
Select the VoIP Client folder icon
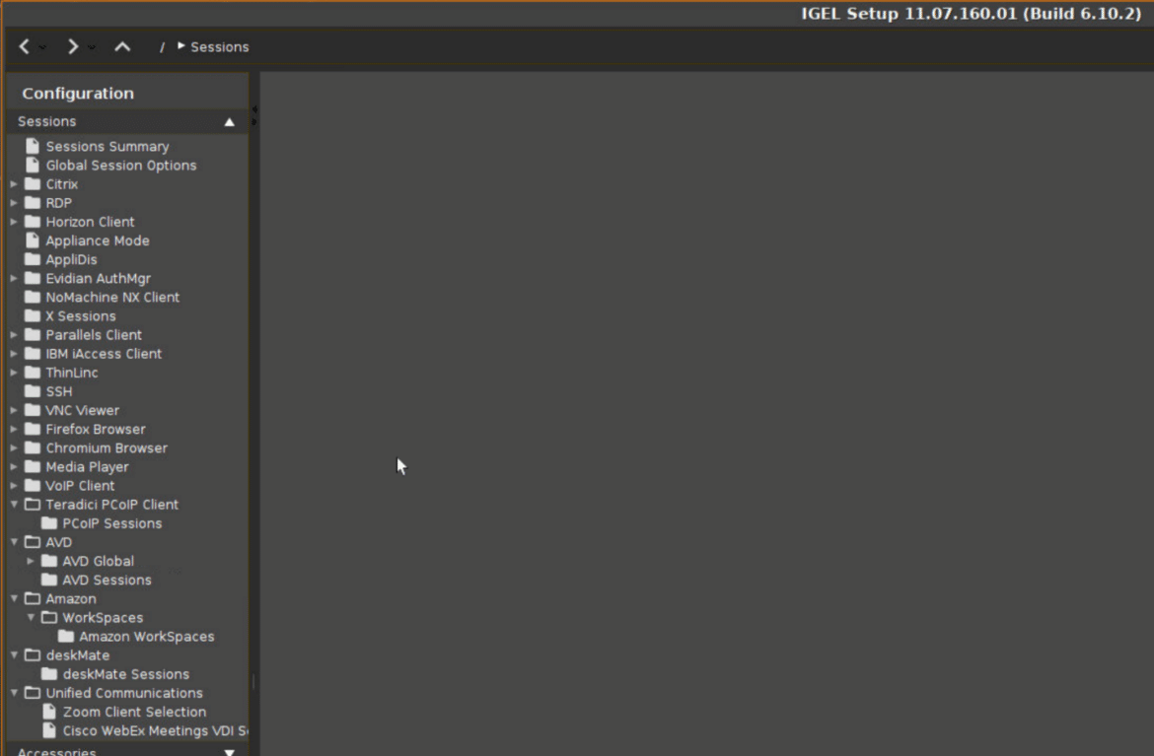click(33, 485)
